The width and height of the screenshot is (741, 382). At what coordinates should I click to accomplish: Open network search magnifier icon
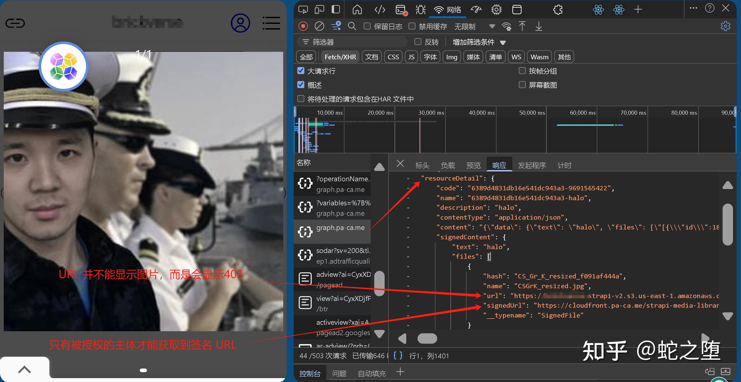click(x=352, y=26)
